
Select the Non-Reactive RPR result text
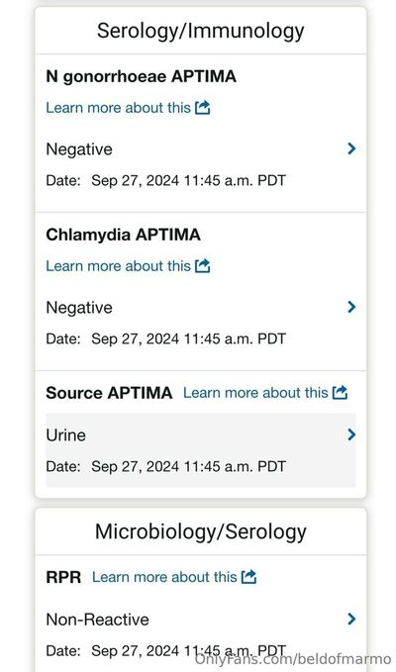97,620
